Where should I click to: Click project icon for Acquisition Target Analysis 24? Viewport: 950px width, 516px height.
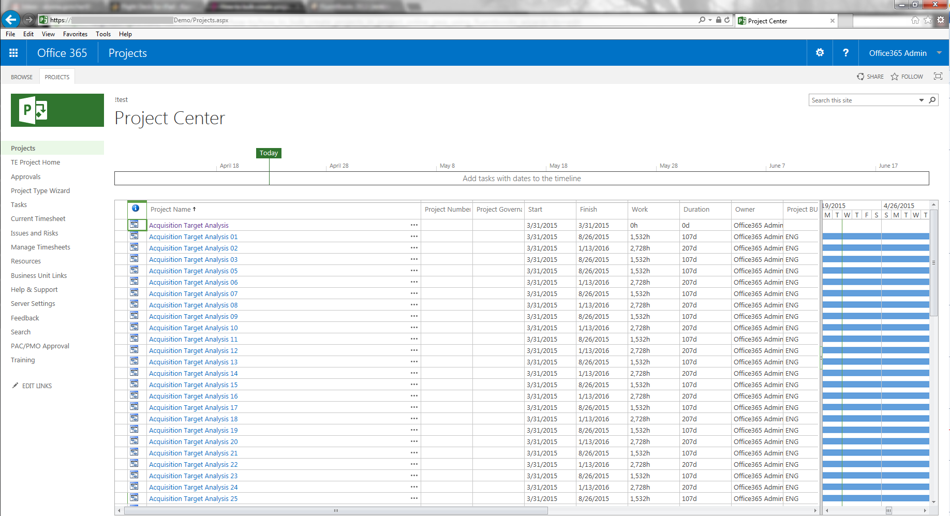[134, 486]
